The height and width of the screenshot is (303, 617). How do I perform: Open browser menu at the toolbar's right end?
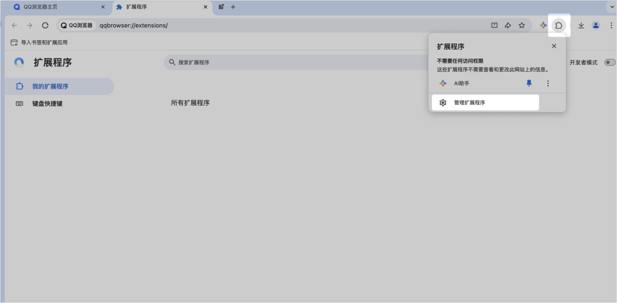[x=611, y=26]
